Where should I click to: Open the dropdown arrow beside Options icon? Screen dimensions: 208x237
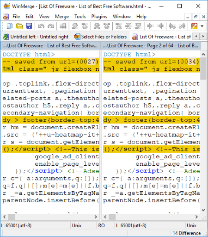pos(202,26)
